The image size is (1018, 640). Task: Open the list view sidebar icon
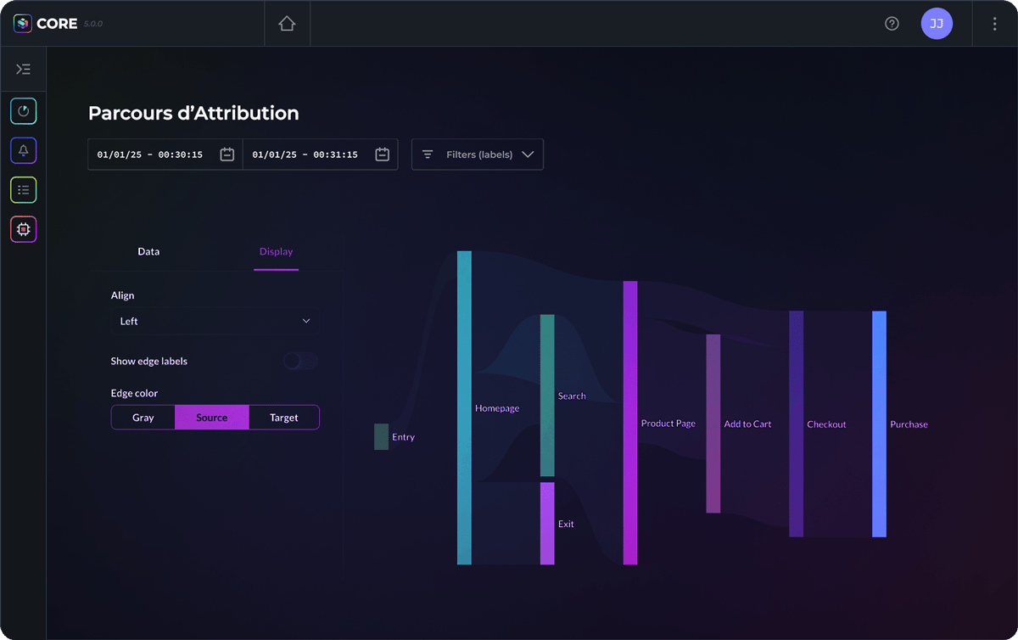[x=24, y=190]
